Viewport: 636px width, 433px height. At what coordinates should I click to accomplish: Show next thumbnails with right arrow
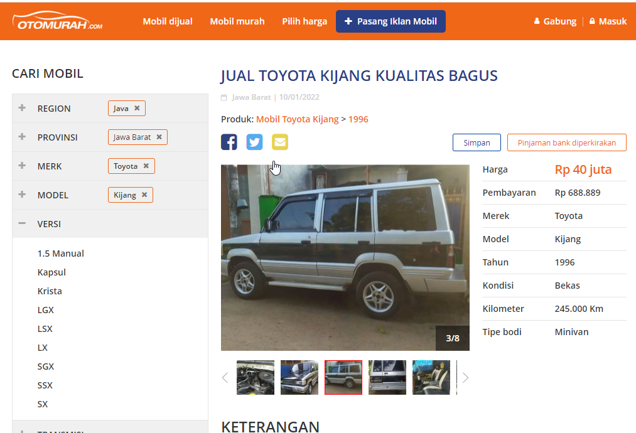click(x=465, y=378)
